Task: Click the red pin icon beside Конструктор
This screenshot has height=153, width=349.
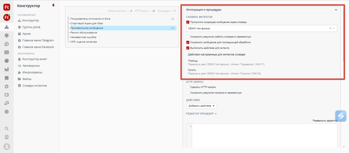Action: tap(53, 5)
